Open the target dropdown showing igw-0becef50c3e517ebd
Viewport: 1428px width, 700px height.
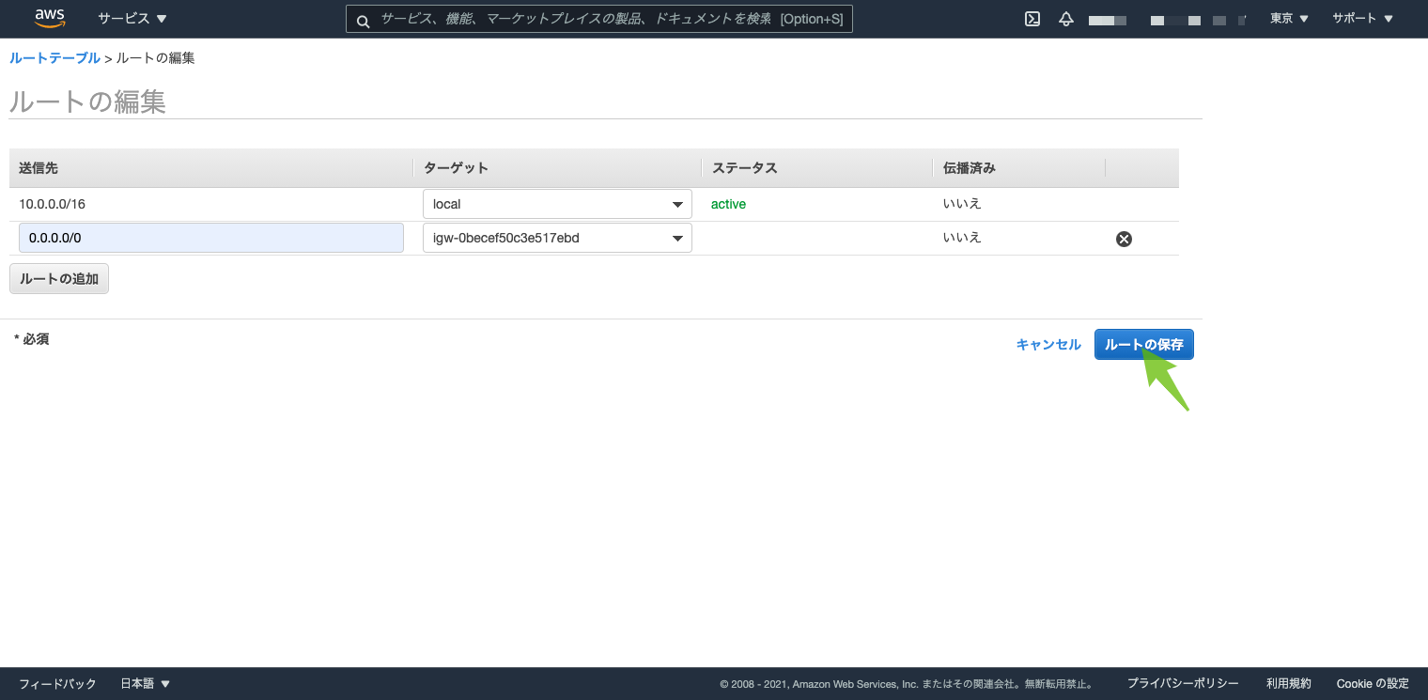click(557, 238)
